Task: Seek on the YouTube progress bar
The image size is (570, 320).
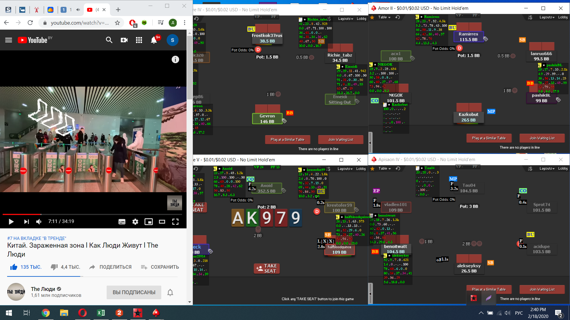Action: point(92,214)
